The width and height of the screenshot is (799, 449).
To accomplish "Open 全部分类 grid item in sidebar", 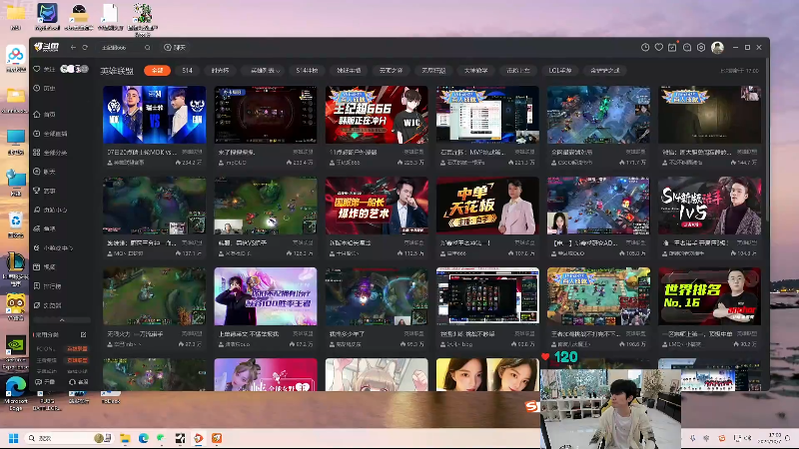I will point(50,153).
